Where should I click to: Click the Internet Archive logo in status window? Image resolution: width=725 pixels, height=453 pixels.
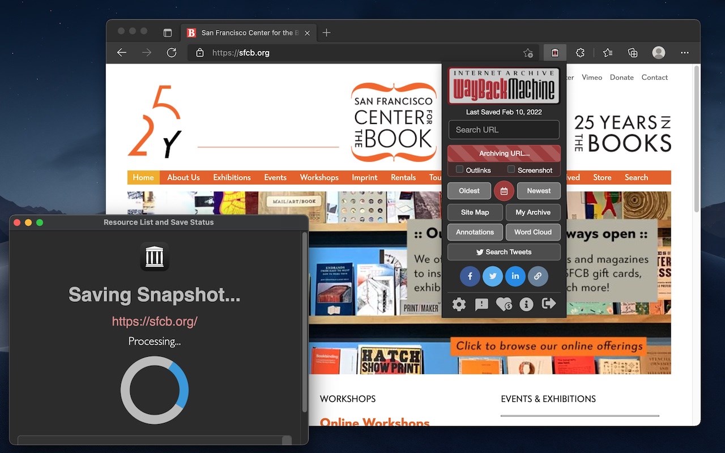(x=155, y=257)
